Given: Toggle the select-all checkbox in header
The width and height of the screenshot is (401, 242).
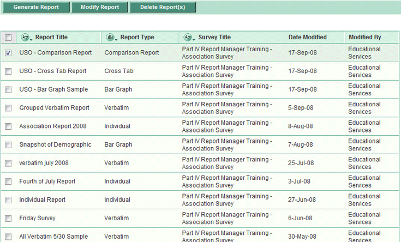Looking at the screenshot, I should 8,38.
